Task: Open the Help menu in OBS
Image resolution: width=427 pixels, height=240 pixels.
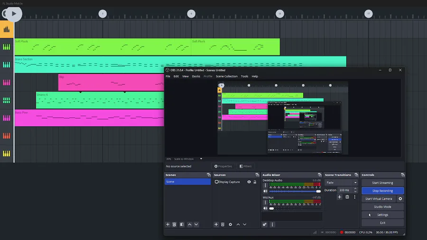Action: (x=255, y=76)
